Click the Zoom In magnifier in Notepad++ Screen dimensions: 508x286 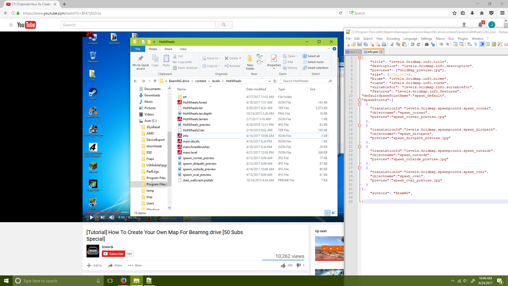[x=441, y=44]
